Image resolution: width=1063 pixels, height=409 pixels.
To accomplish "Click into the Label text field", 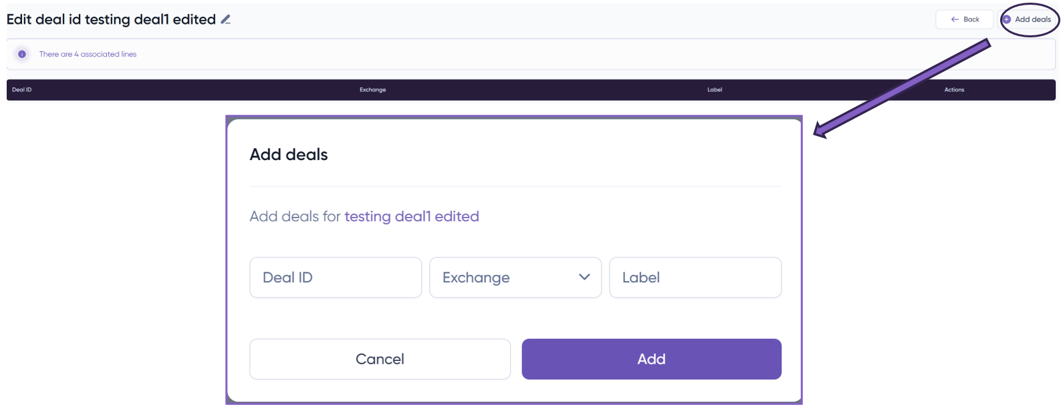I will [695, 278].
